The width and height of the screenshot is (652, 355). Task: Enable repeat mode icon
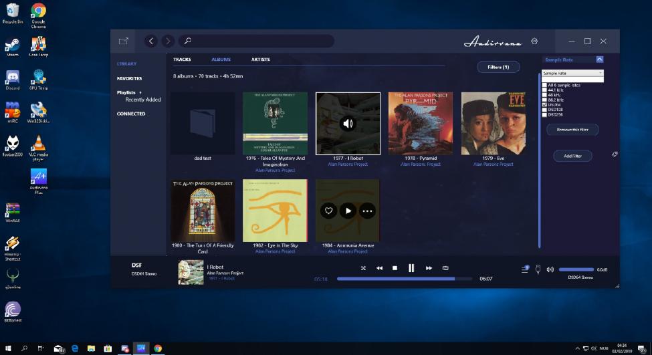click(x=445, y=268)
